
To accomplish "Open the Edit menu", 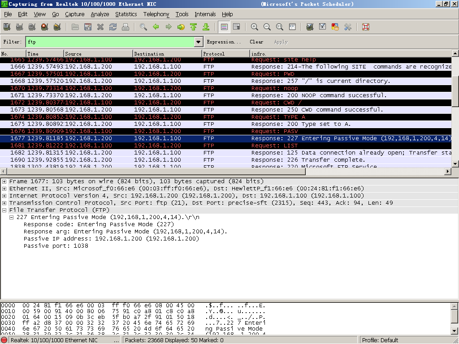I will [22, 14].
